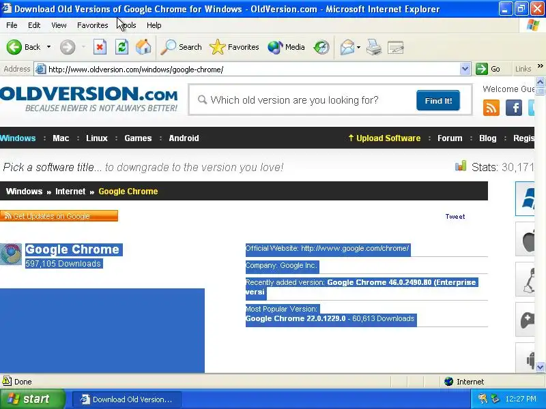Screen dimensions: 546x409
Task: Open the Favorites menu
Action: [93, 25]
